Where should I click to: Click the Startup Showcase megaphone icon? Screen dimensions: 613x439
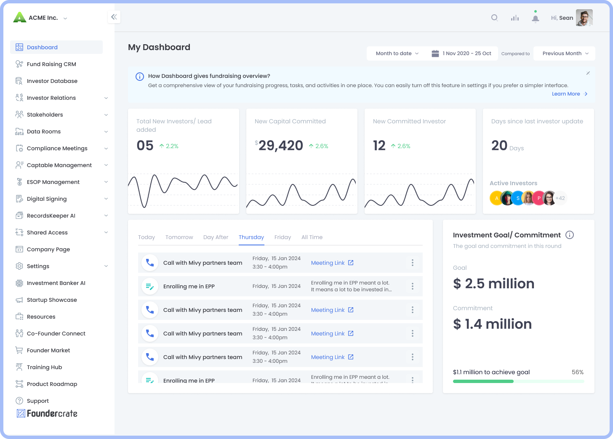[x=19, y=300]
